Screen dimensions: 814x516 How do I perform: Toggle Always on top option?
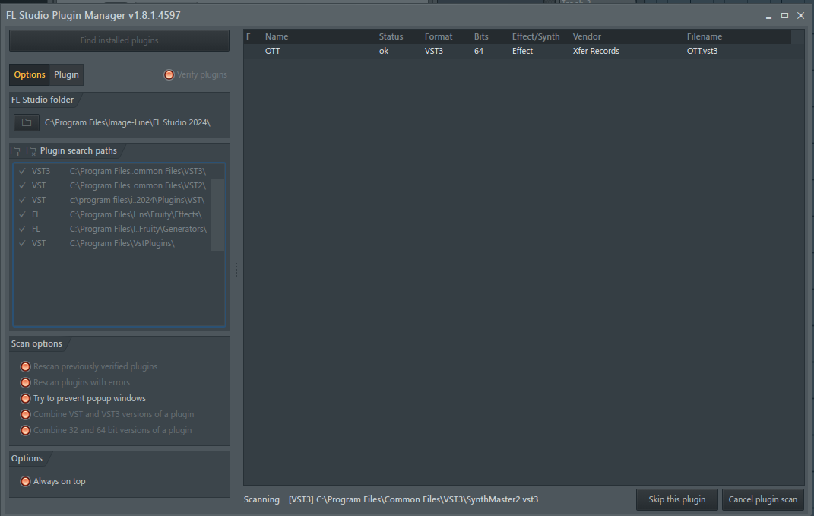(25, 481)
